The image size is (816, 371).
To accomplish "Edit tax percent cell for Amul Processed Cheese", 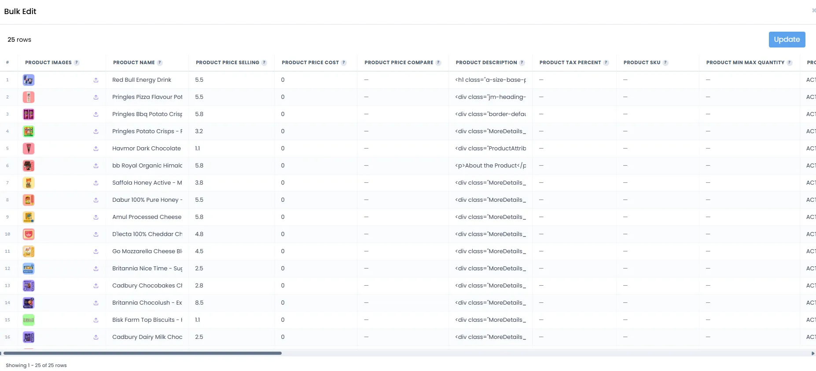I will tap(574, 217).
